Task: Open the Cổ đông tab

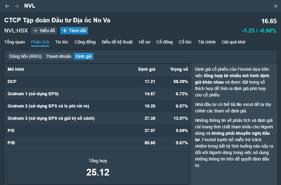Action: pos(164,42)
